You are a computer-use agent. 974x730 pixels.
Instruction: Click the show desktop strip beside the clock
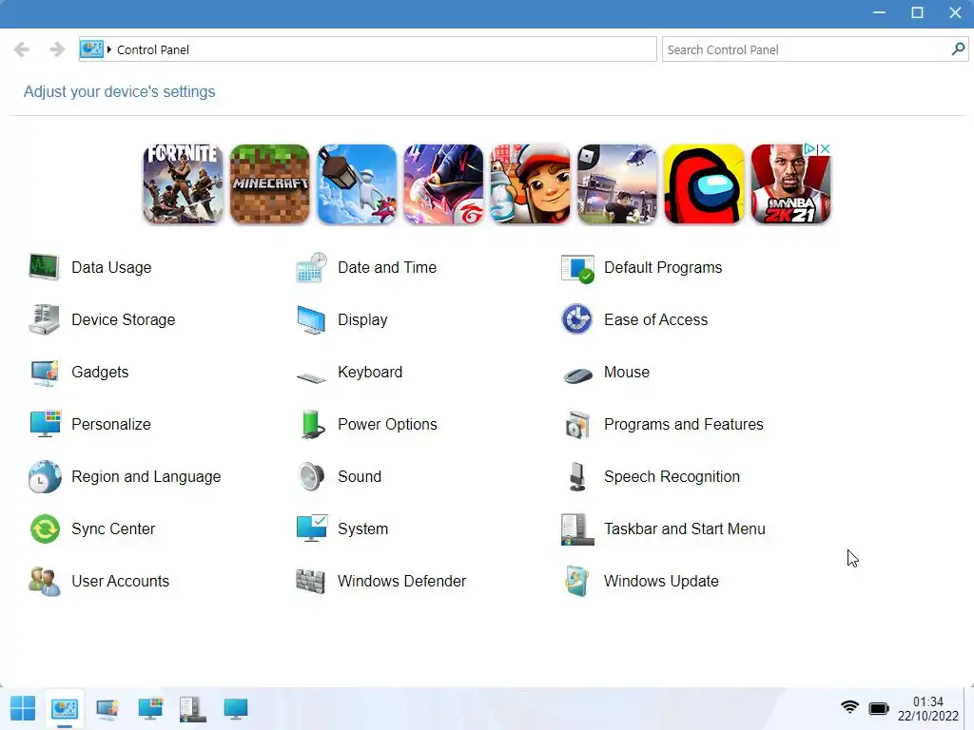coord(969,709)
